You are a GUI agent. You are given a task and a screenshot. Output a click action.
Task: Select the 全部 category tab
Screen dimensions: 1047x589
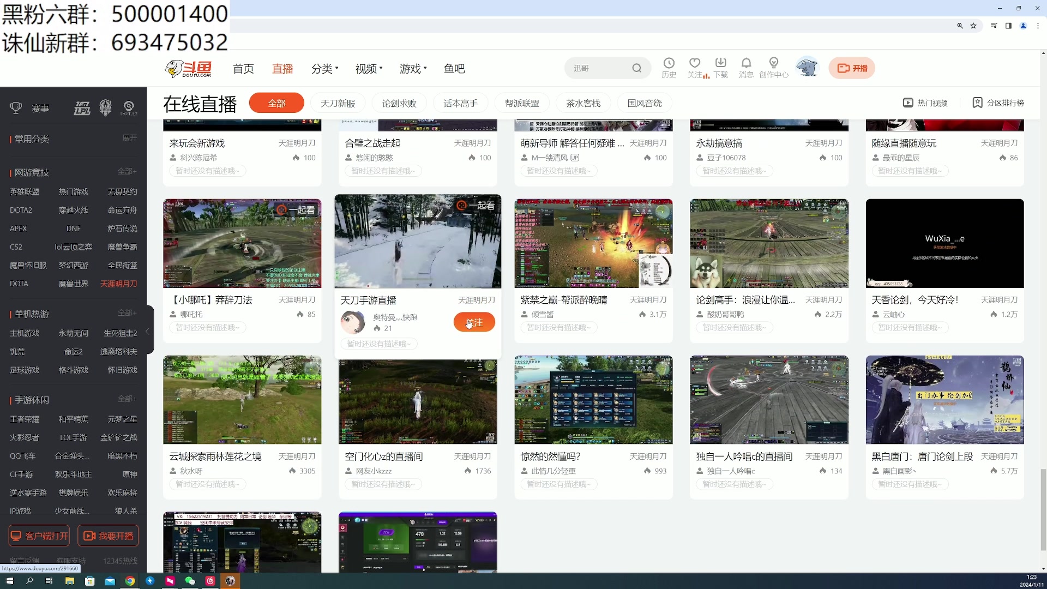coord(276,103)
